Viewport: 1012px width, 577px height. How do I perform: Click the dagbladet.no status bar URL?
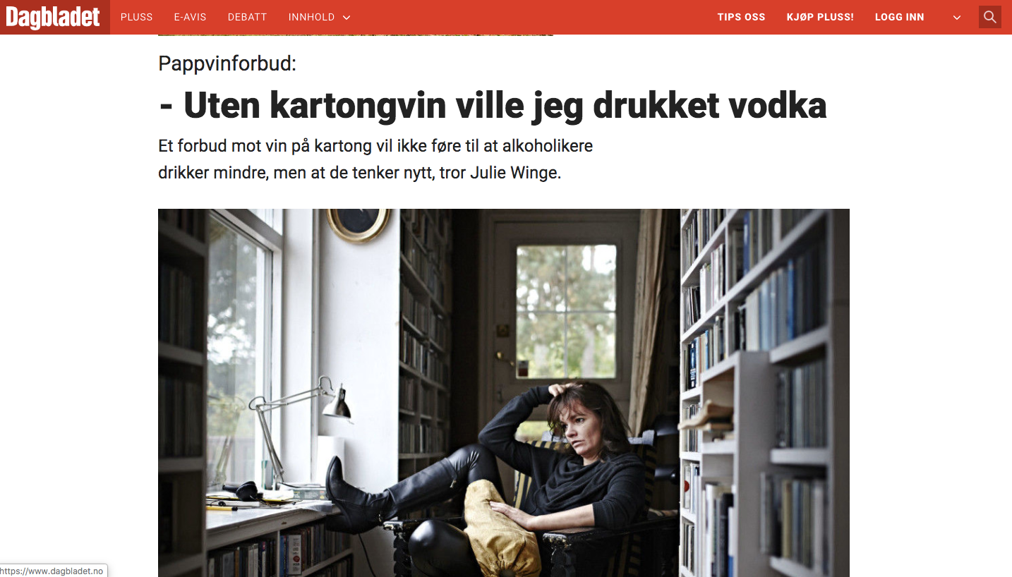click(52, 571)
